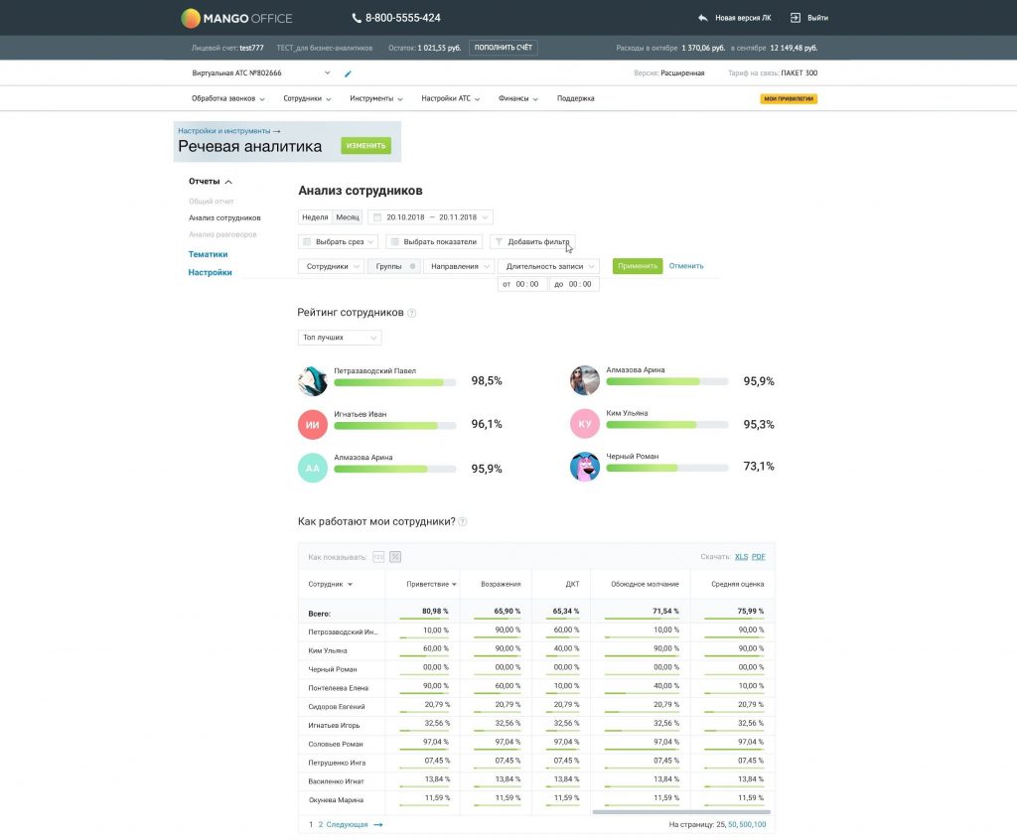Click the Выйти logout icon
Viewport: 1017px width, 840px height.
(796, 18)
